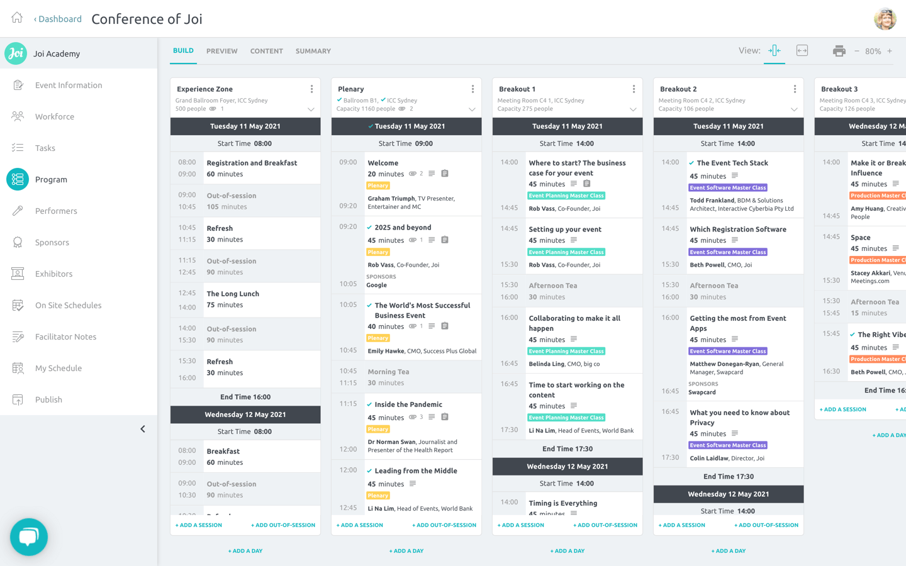Increase zoom with the plus control
The width and height of the screenshot is (906, 566).
point(889,51)
